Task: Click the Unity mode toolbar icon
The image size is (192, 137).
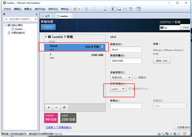Action: pyautogui.click(x=131, y=9)
